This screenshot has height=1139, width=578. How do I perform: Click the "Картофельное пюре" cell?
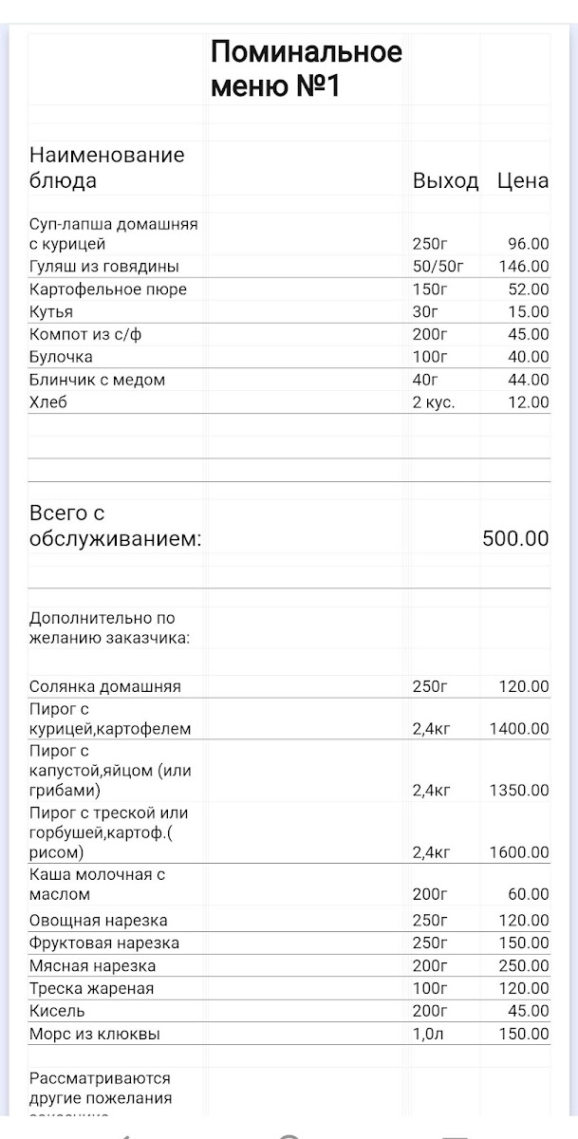(108, 289)
